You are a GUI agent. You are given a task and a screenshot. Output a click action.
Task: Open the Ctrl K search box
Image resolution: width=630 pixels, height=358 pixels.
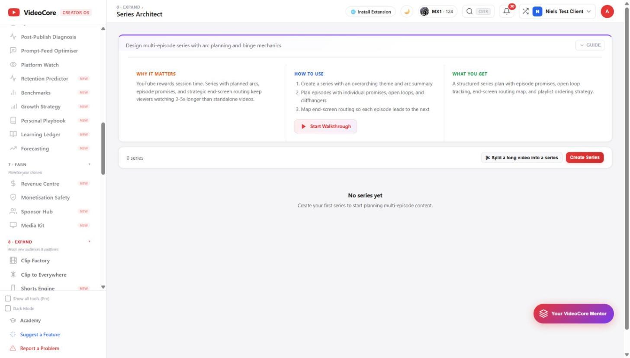(x=478, y=12)
